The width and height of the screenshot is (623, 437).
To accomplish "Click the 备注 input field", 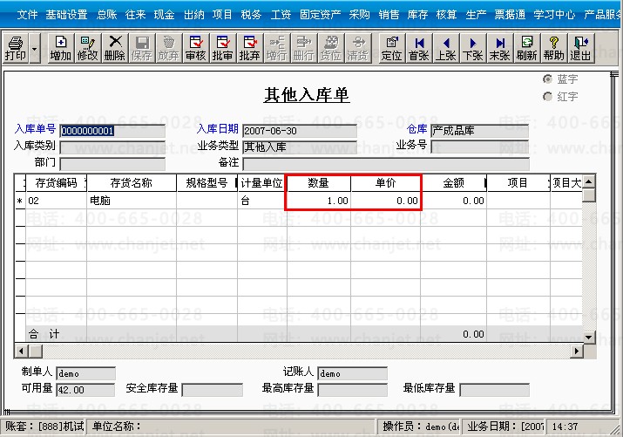I will (x=386, y=163).
